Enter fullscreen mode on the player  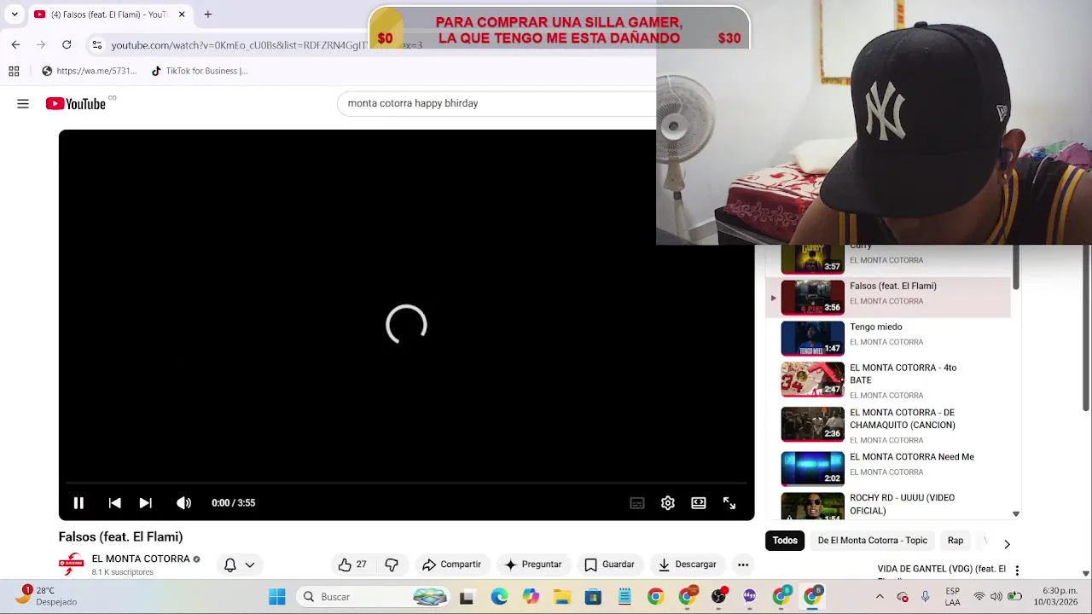pos(729,503)
